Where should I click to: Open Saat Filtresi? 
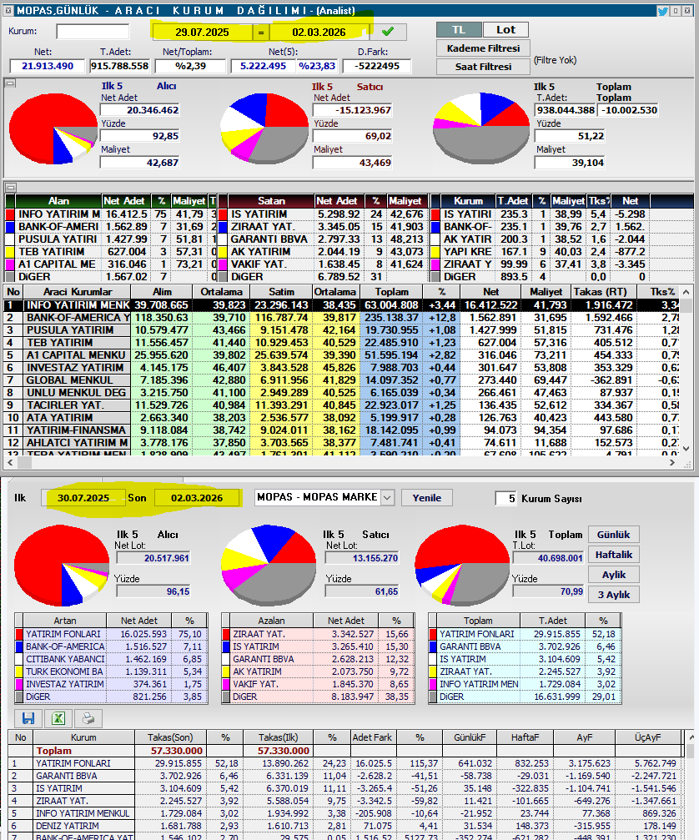click(x=483, y=67)
